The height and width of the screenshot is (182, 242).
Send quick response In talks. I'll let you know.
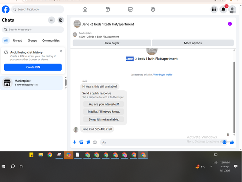point(104,112)
